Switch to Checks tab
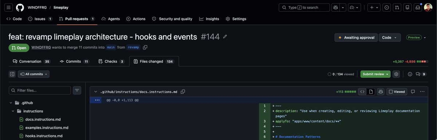 click(x=112, y=61)
